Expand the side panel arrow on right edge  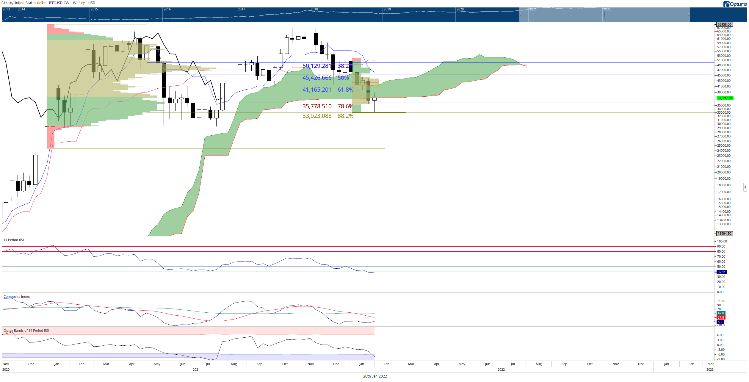(745, 187)
